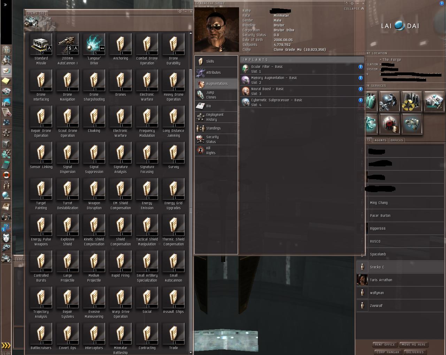Select the 'Langour' Drive item
The height and width of the screenshot is (355, 446).
[x=94, y=49]
